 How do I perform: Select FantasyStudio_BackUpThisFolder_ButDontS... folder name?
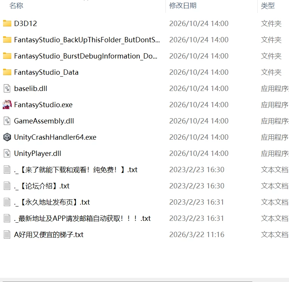click(x=87, y=40)
